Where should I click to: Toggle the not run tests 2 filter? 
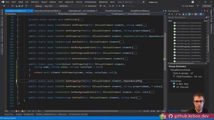[x=202, y=14]
